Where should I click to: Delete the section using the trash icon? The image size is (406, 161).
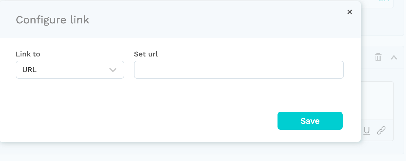378,57
